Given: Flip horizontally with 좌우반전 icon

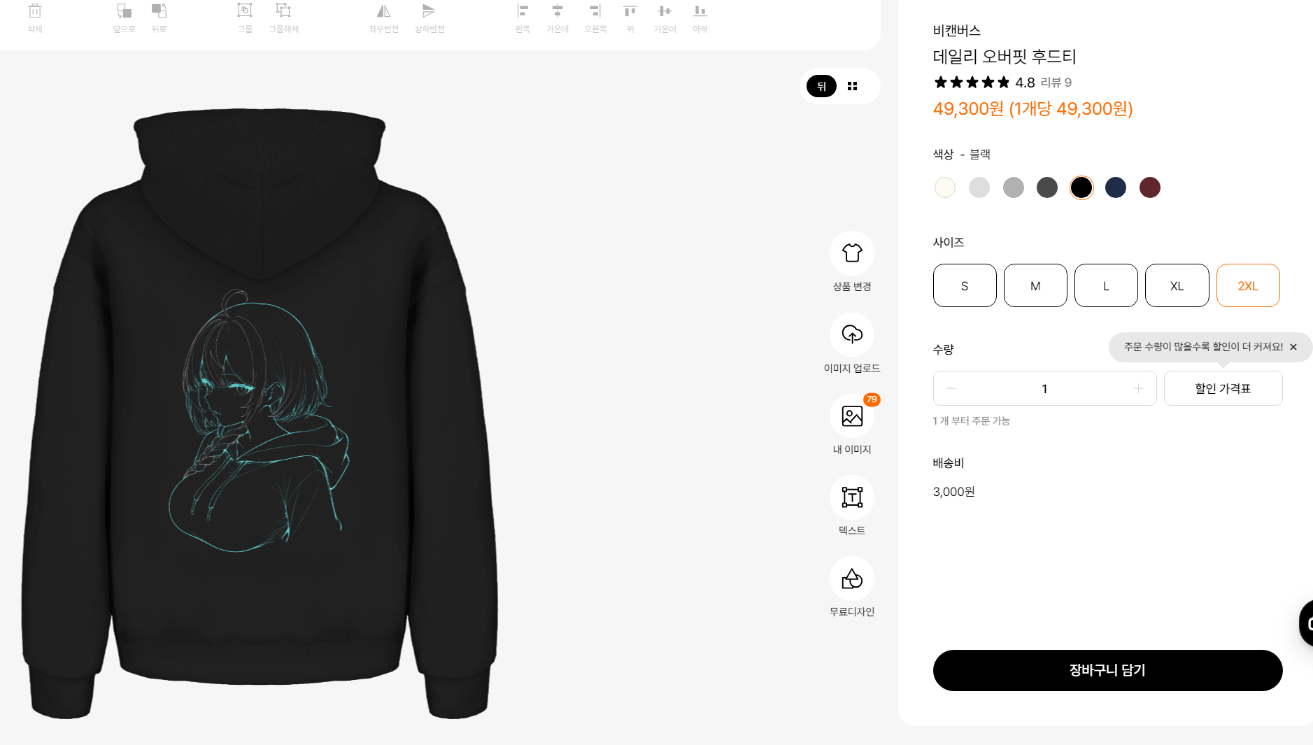Looking at the screenshot, I should coord(383,11).
